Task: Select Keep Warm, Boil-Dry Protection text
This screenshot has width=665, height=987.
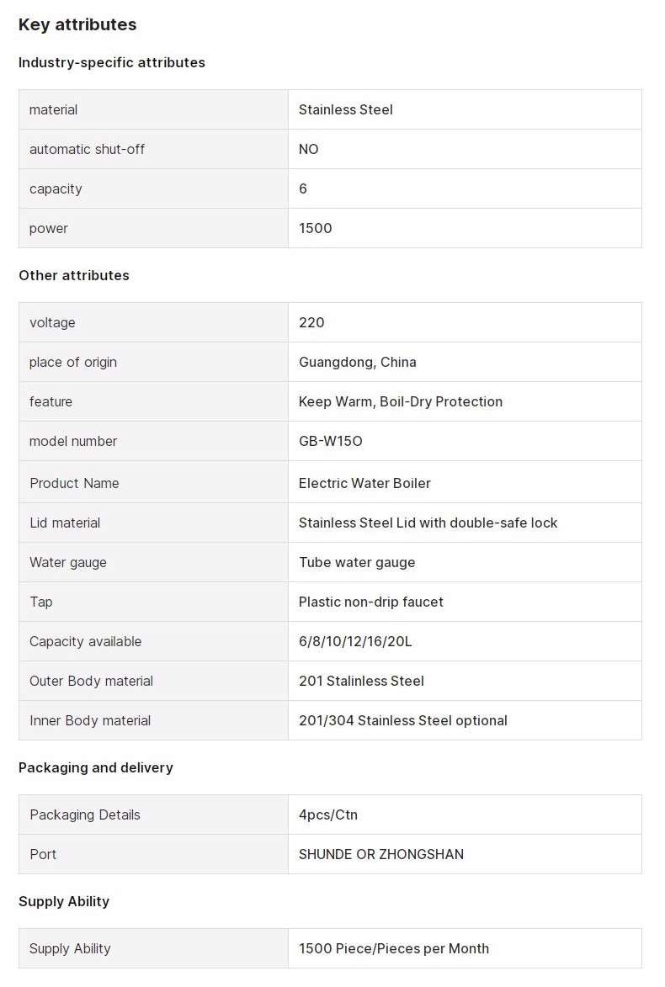Action: pos(401,401)
